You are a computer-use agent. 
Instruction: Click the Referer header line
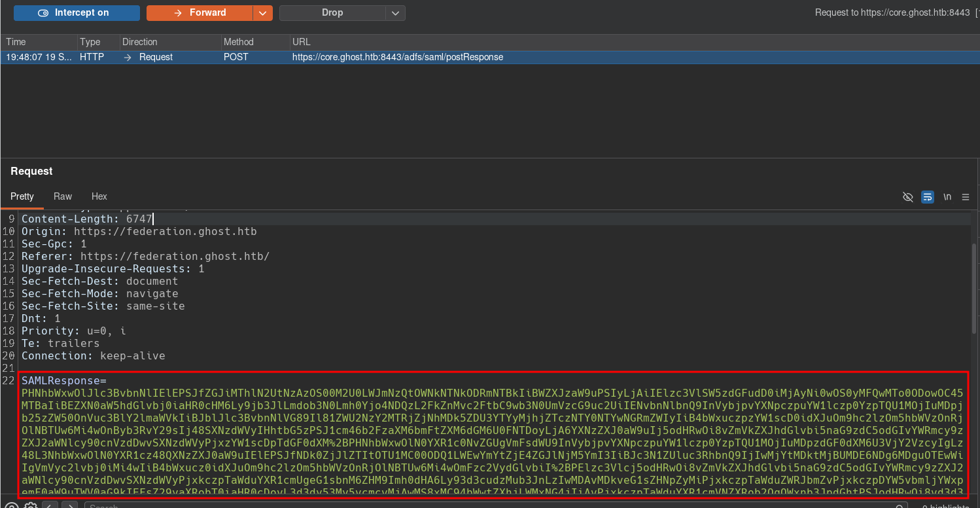(146, 257)
